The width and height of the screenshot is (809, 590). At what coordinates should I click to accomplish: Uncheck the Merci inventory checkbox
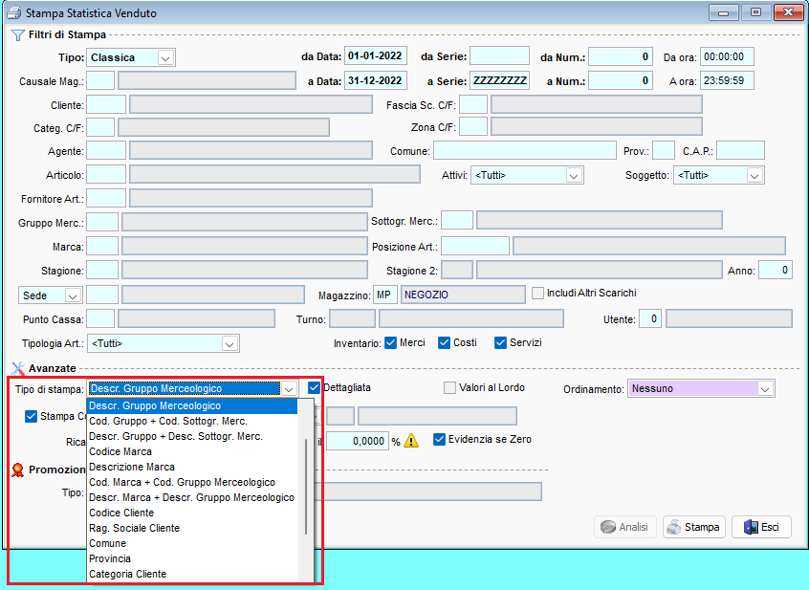coord(390,343)
